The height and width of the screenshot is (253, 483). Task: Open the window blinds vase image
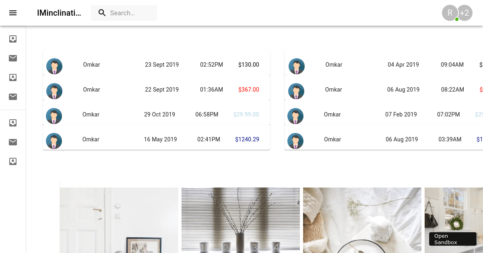[241, 220]
